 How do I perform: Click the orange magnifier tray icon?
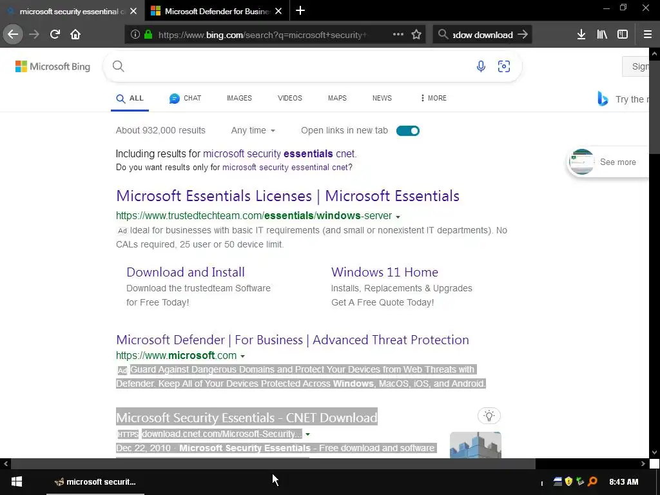(592, 481)
